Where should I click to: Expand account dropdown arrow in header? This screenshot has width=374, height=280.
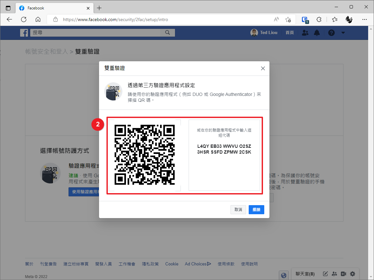[x=343, y=33]
